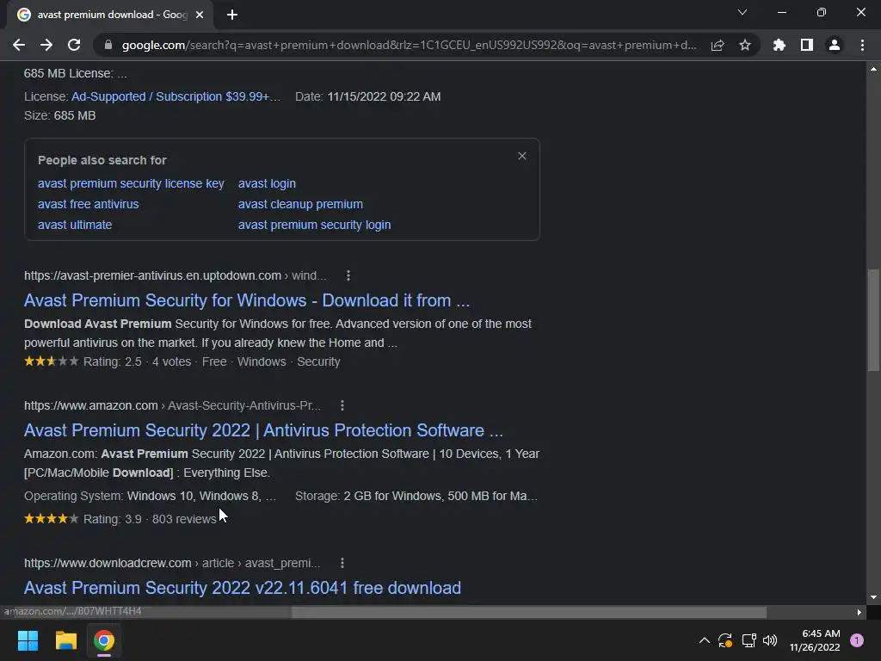Open more options for uptodown result
The height and width of the screenshot is (661, 881).
[348, 275]
